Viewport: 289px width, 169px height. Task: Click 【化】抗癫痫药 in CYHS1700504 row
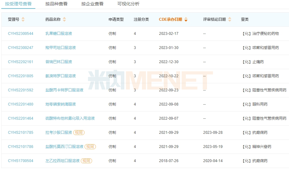point(254,161)
